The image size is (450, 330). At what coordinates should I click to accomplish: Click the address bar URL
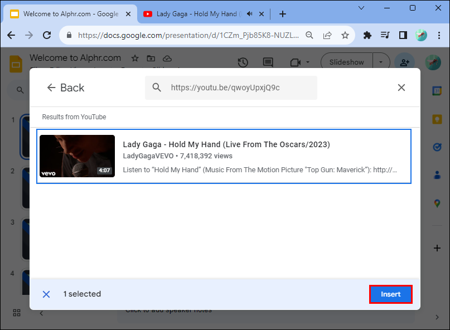188,35
